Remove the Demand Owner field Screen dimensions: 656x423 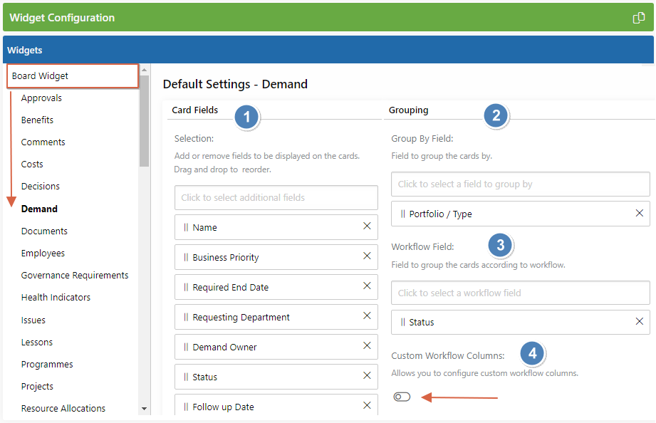tap(367, 347)
